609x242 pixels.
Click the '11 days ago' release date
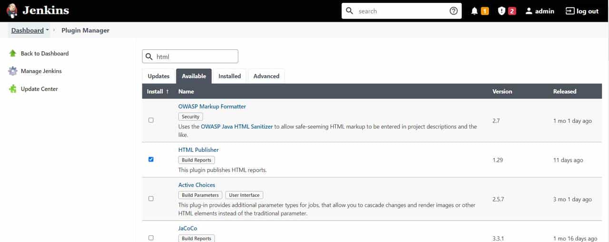(x=568, y=160)
